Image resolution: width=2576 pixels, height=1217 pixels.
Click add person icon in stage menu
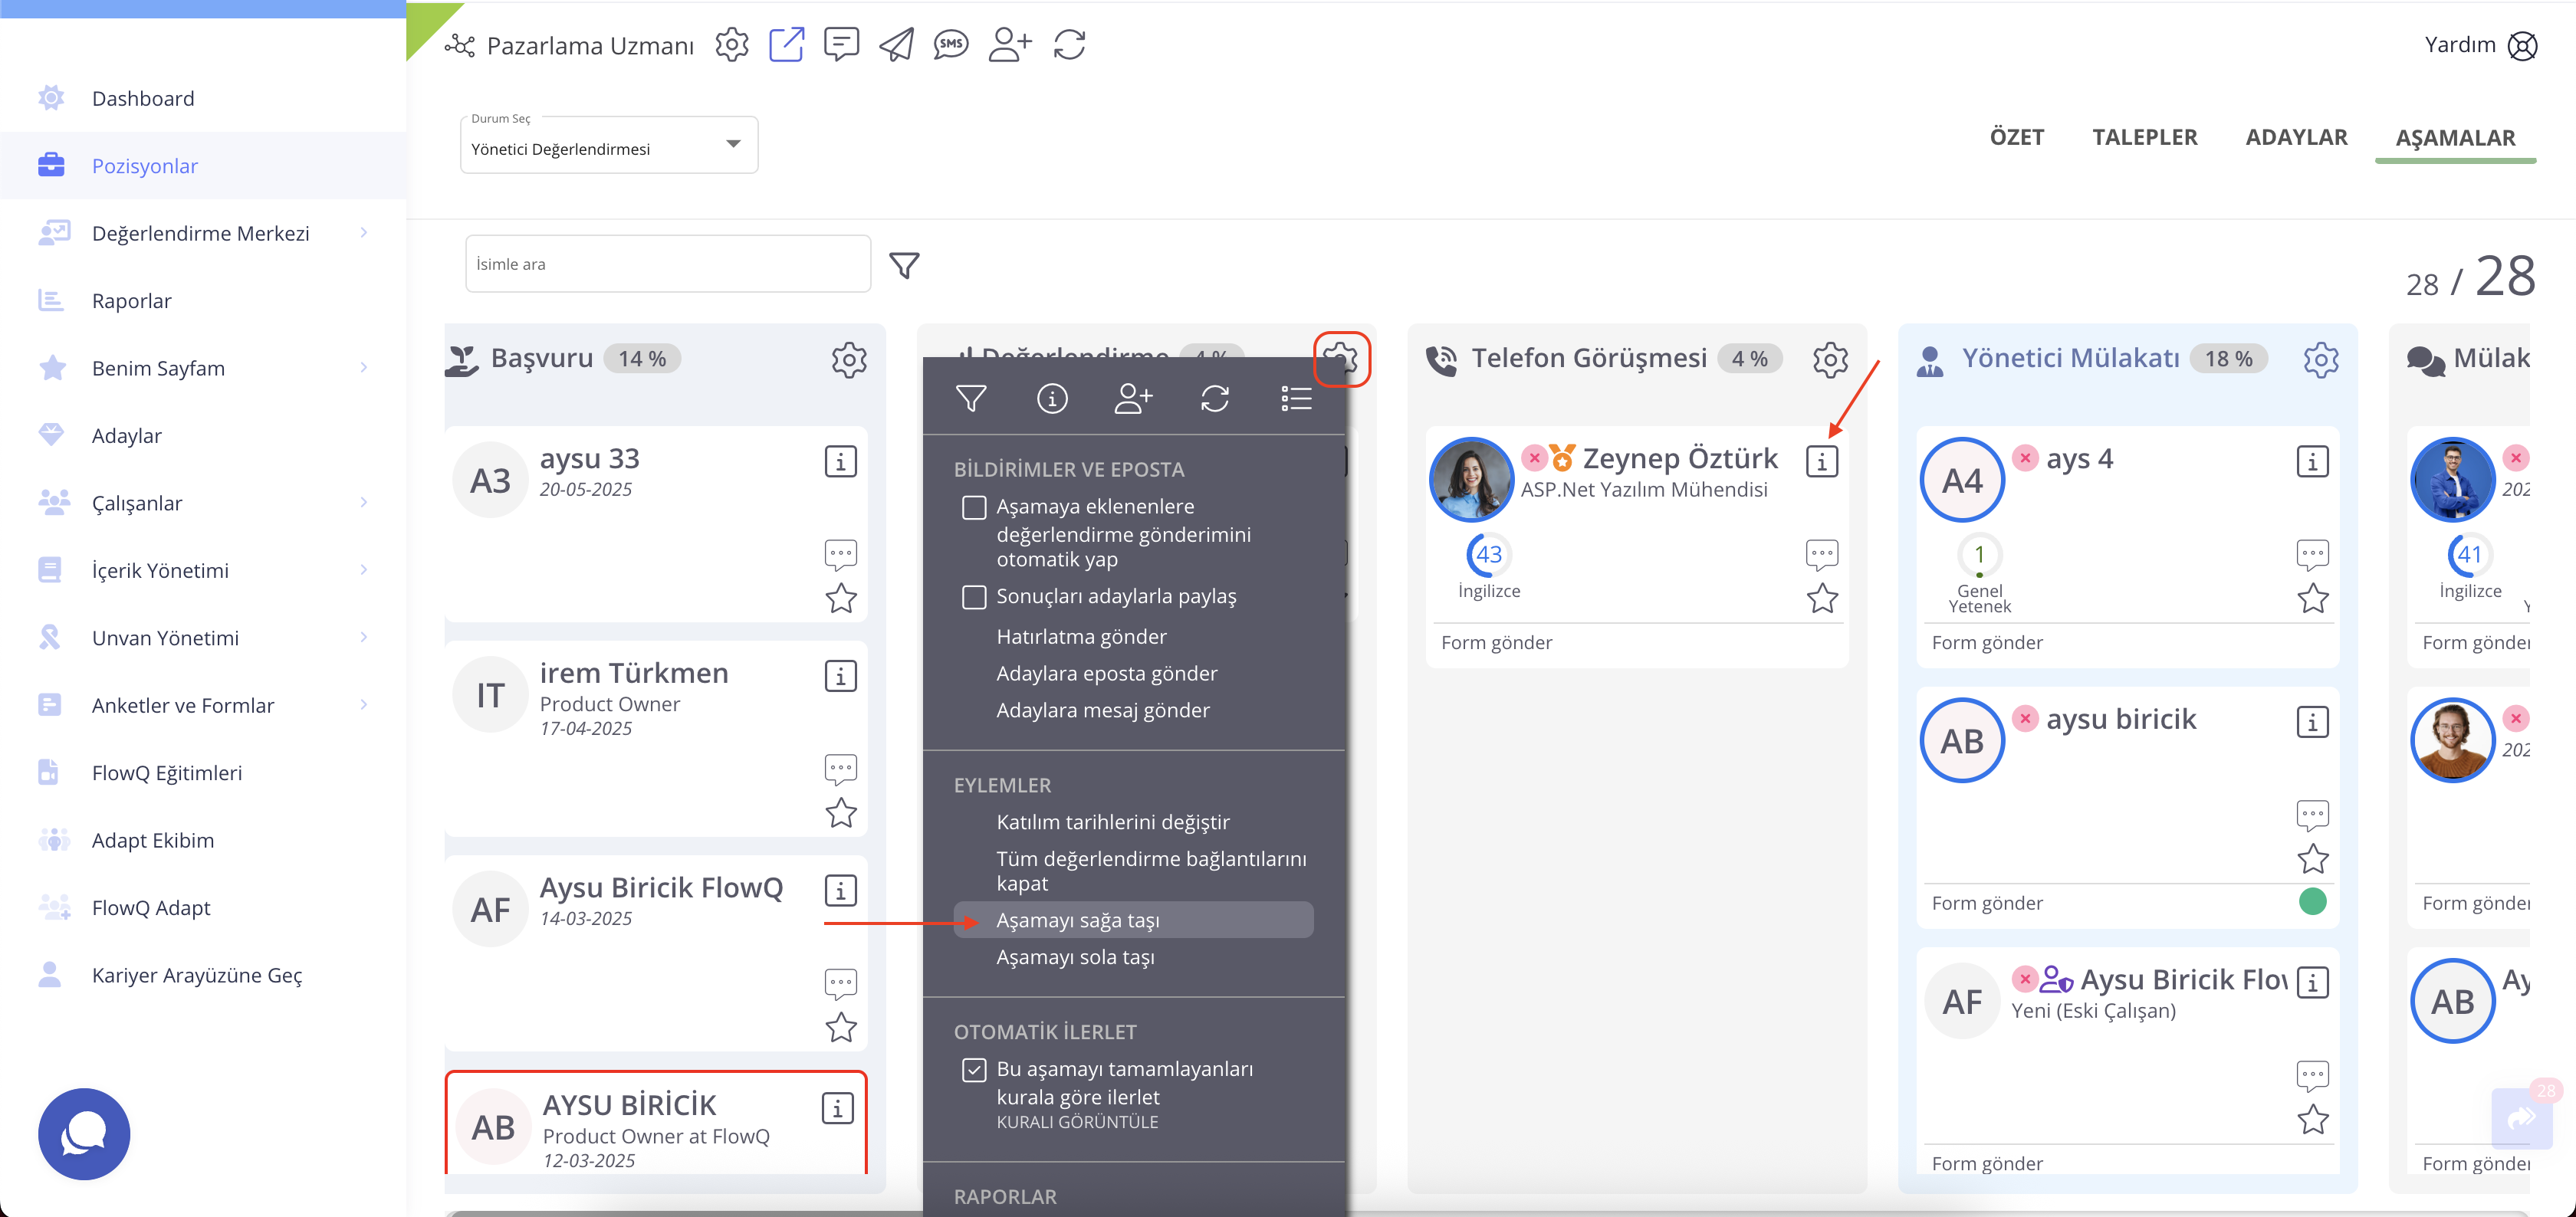click(1133, 399)
